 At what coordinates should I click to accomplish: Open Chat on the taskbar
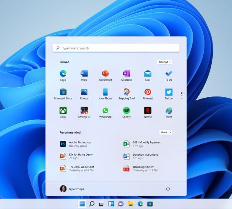click(x=121, y=204)
